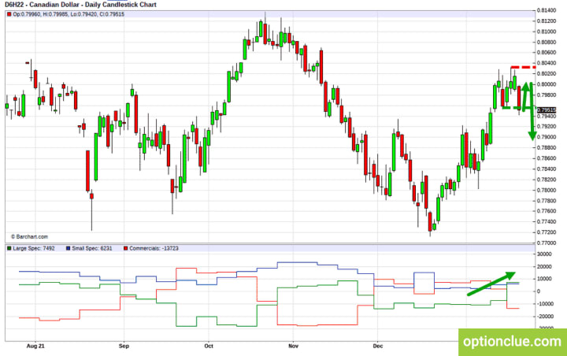Screen dimensions: 567x356
Task: Click the 0.79200 price axis label
Action: [547, 127]
